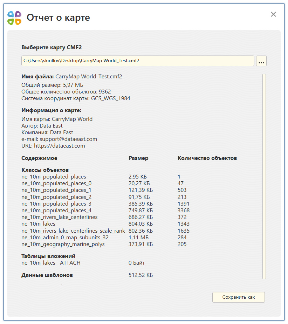This screenshot has width=288, height=324.
Task: Click the 749,87 КБ size value
Action: (141, 210)
